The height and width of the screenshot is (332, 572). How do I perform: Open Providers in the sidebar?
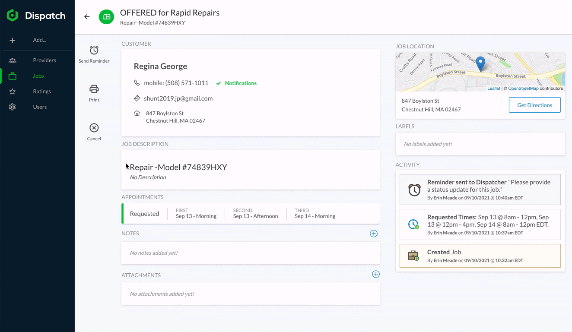pos(44,60)
